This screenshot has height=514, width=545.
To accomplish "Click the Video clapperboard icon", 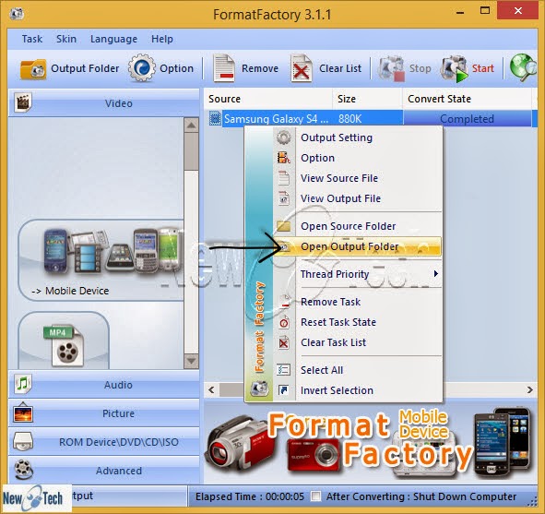I will (23, 102).
